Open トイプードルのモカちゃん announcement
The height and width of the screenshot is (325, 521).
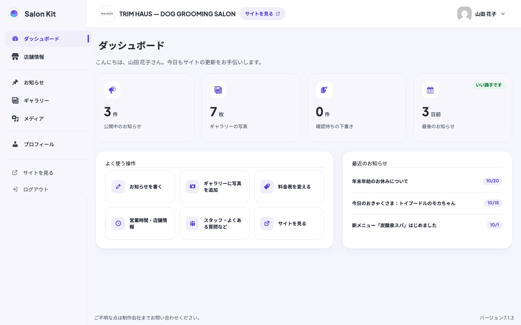click(404, 203)
